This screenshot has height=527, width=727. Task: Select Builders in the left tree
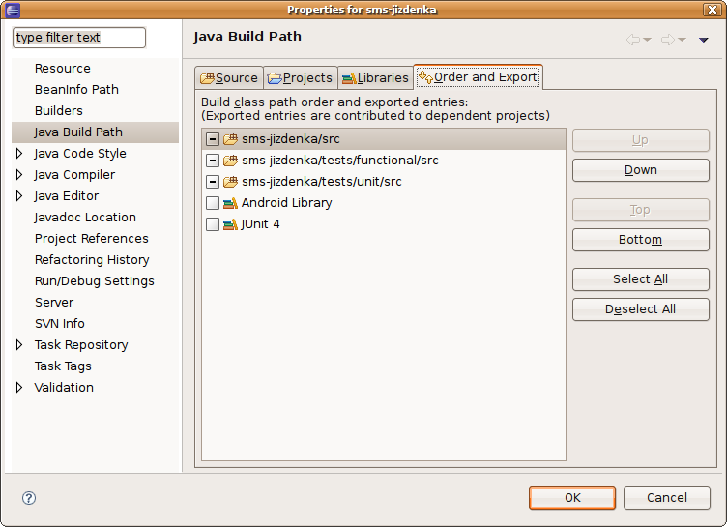point(59,111)
